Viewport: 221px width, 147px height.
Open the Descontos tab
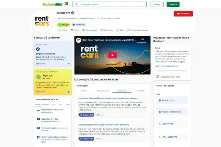pos(107,30)
